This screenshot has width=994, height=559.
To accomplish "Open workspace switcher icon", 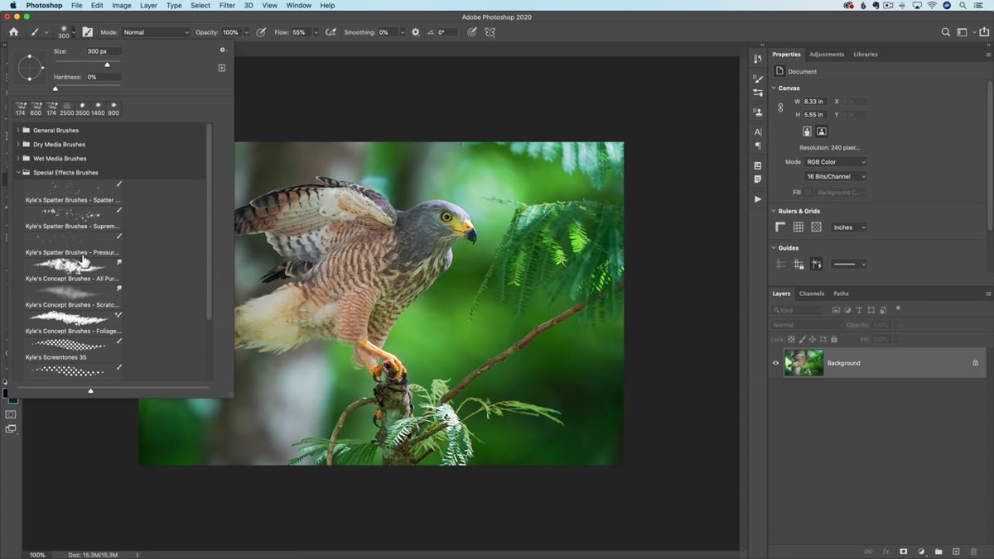I will (x=963, y=32).
